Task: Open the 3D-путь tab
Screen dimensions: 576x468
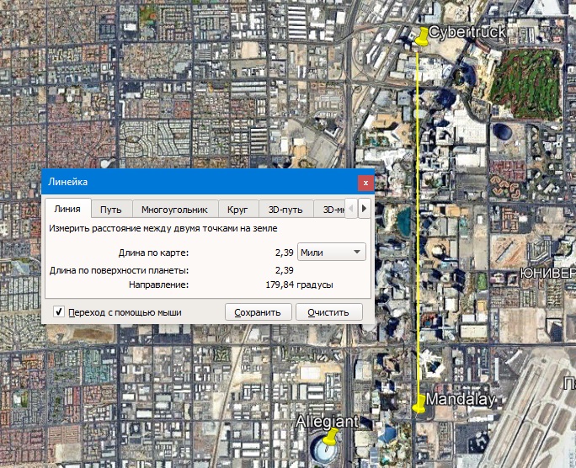Action: click(285, 210)
